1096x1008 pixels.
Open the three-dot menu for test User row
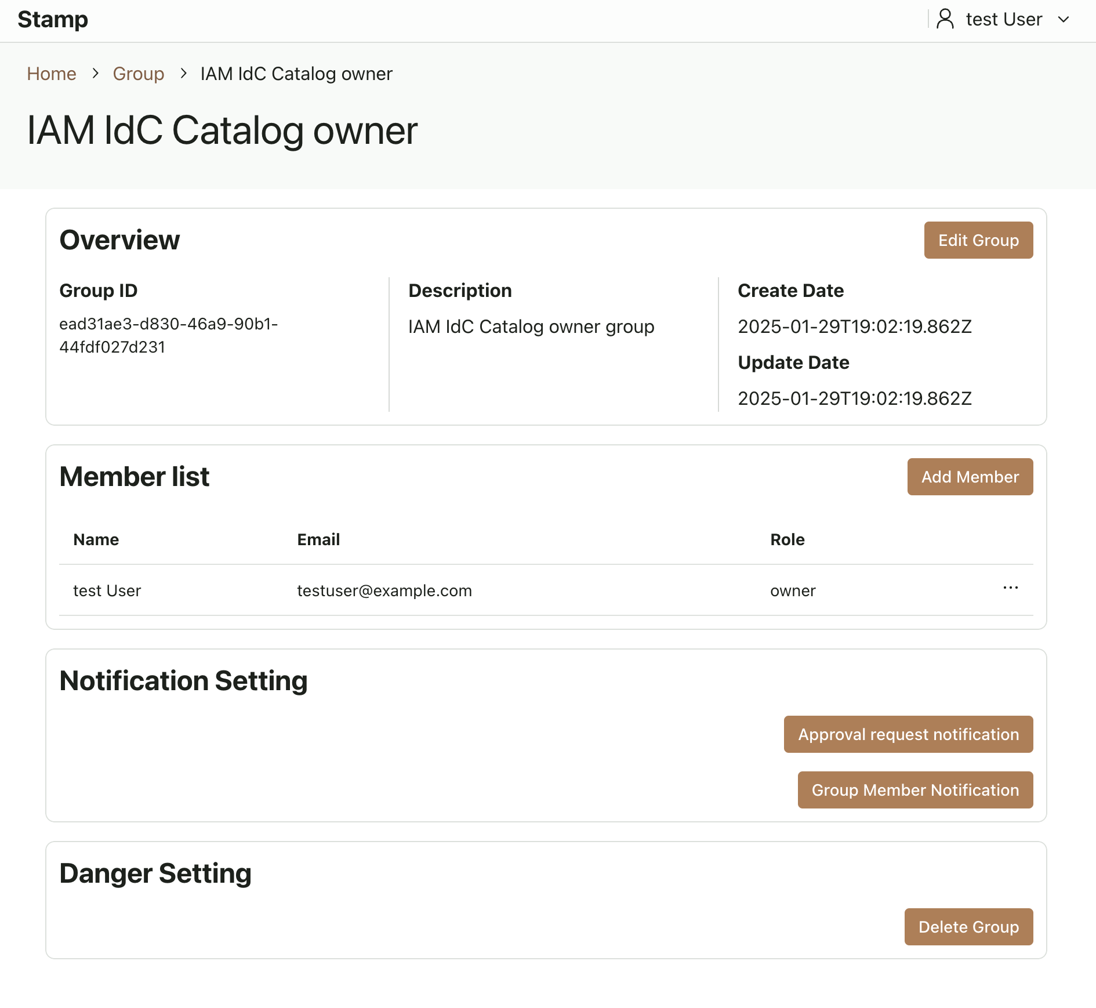pos(1011,588)
